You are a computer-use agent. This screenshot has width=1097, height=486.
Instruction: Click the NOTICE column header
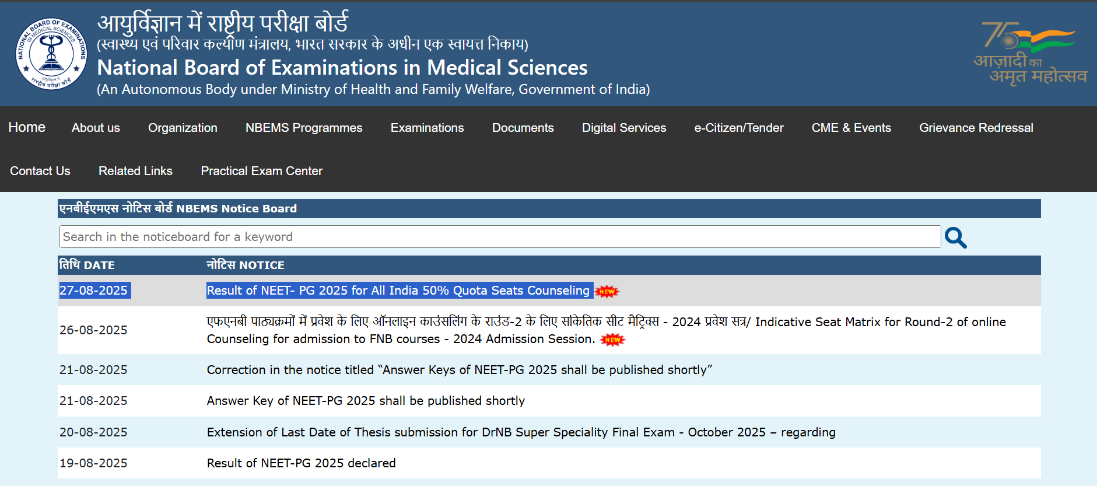(246, 265)
